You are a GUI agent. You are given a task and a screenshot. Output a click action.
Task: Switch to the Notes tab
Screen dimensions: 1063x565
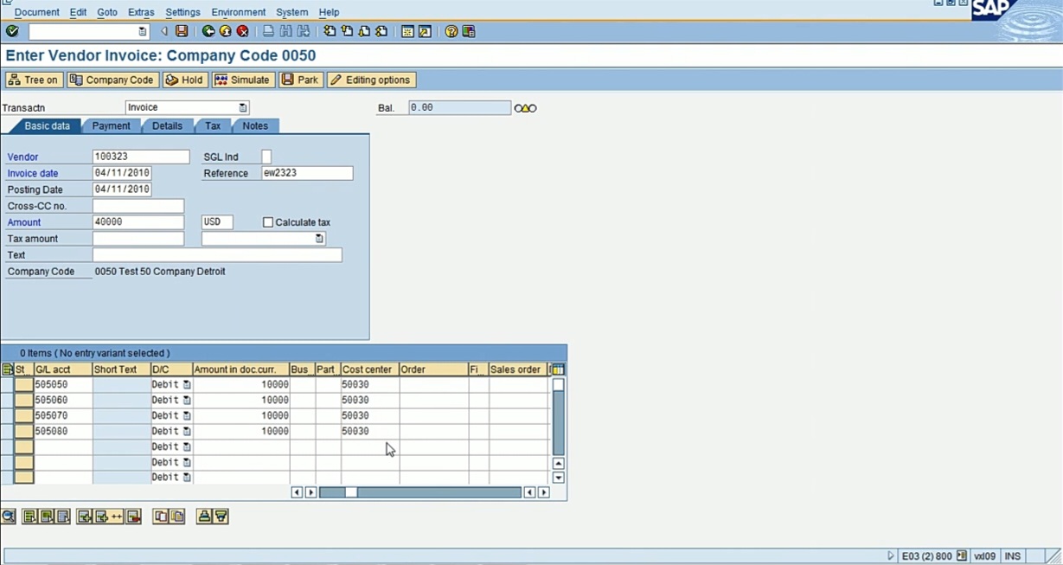coord(255,126)
